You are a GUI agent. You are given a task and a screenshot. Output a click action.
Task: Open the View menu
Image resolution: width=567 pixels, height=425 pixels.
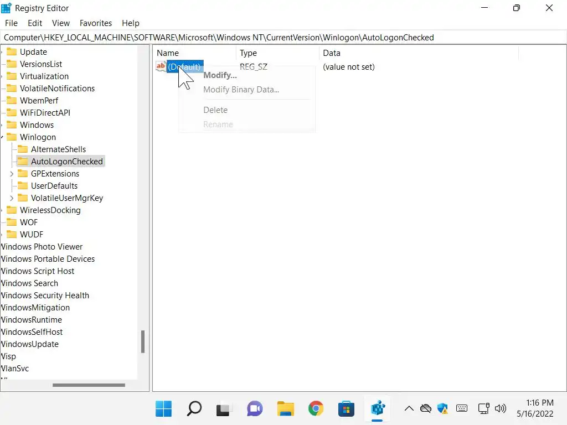pyautogui.click(x=61, y=23)
